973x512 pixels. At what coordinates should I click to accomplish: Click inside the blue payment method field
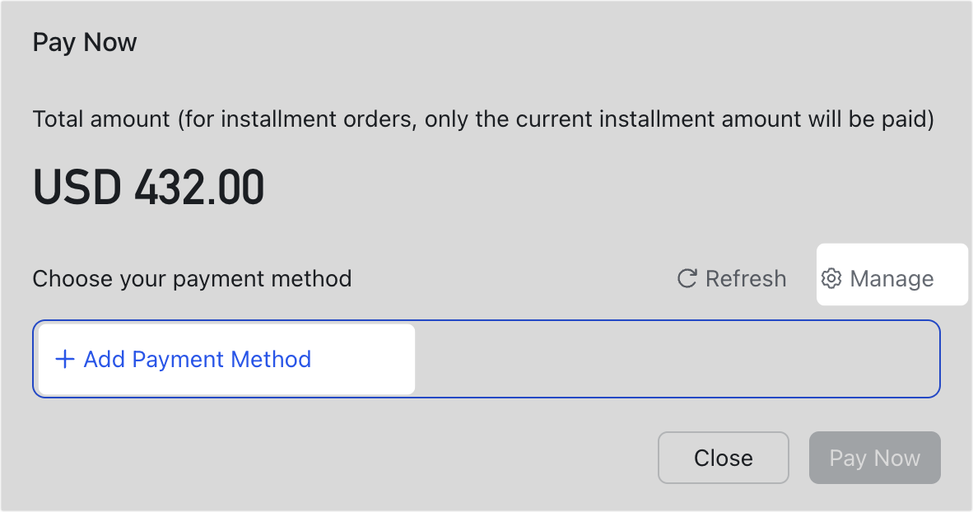click(486, 359)
